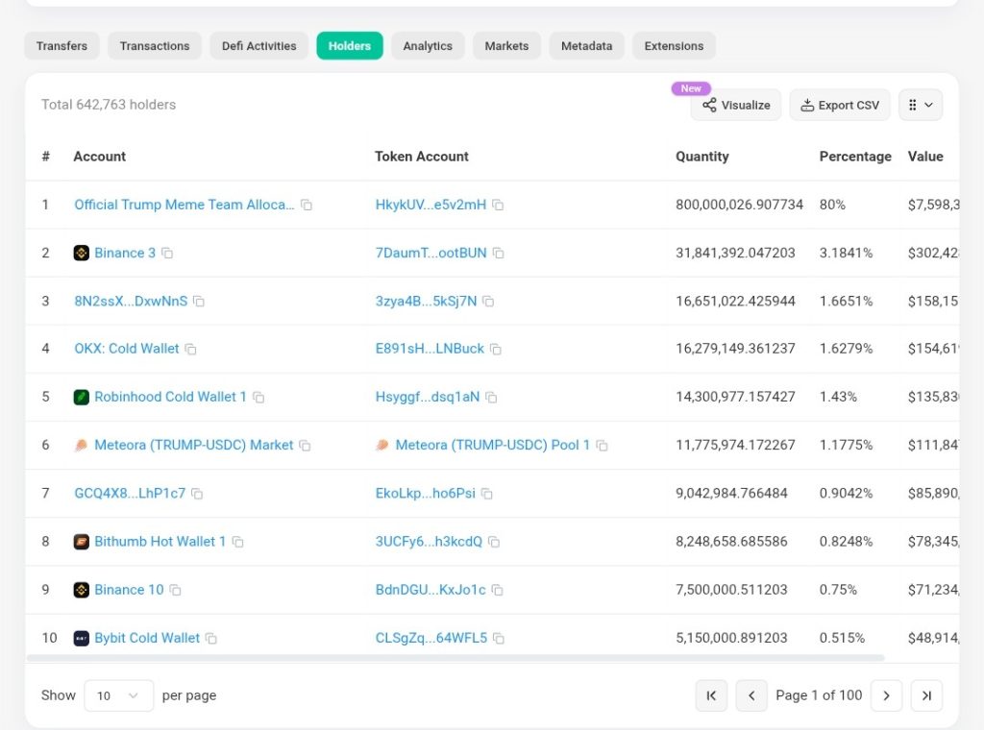Expand the column options dropdown

[x=920, y=105]
